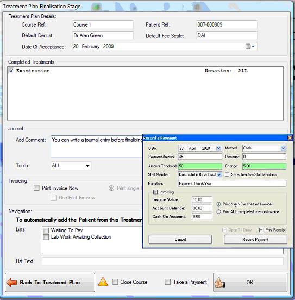Click the year 2009 in acceptance date
Screen dimensions: 295x300
point(108,47)
